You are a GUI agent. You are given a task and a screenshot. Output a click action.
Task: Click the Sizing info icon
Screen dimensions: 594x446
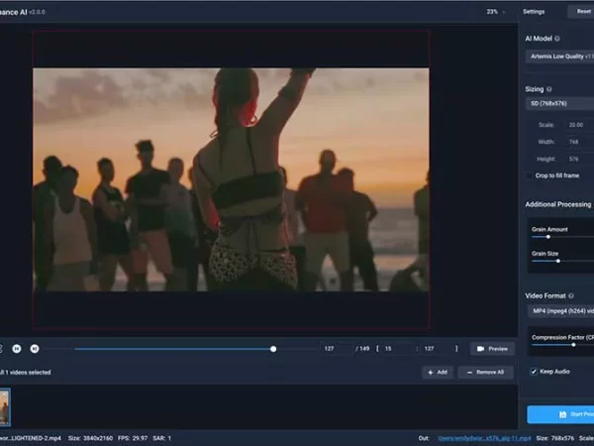point(548,89)
